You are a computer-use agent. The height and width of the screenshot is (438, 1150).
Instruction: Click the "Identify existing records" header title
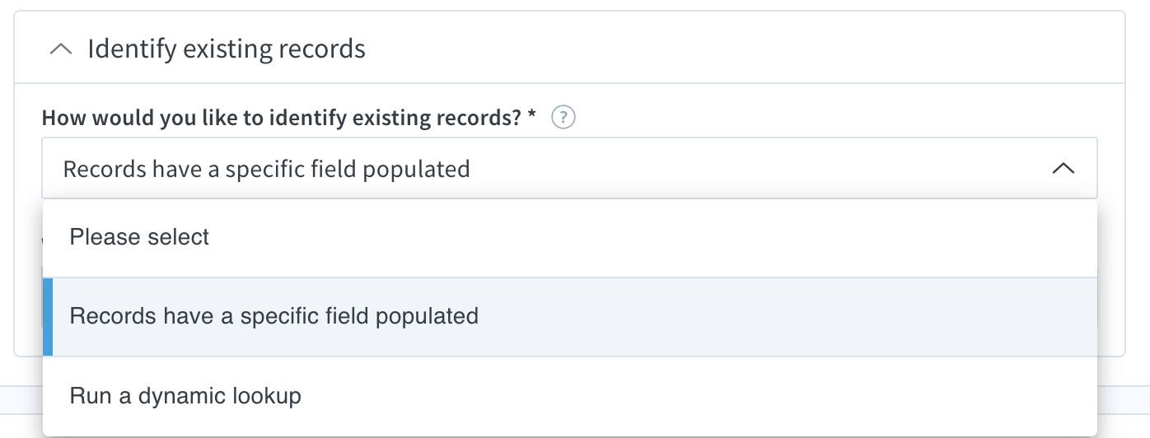[227, 49]
